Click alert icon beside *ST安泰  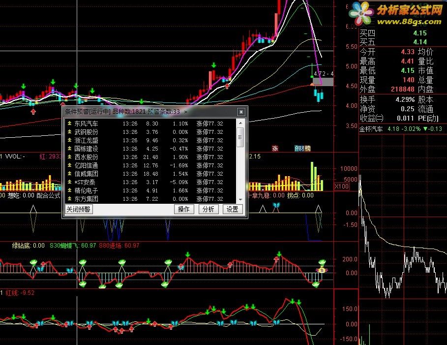click(x=69, y=182)
